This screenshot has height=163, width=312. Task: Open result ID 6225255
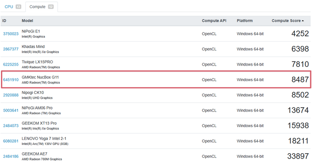pyautogui.click(x=11, y=64)
